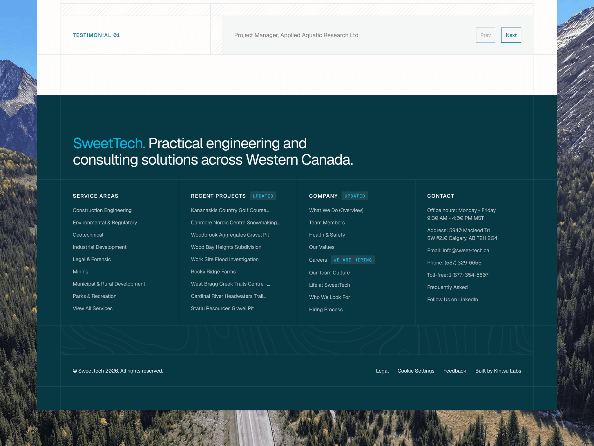Open Work Site Flood Investigation project

225,259
